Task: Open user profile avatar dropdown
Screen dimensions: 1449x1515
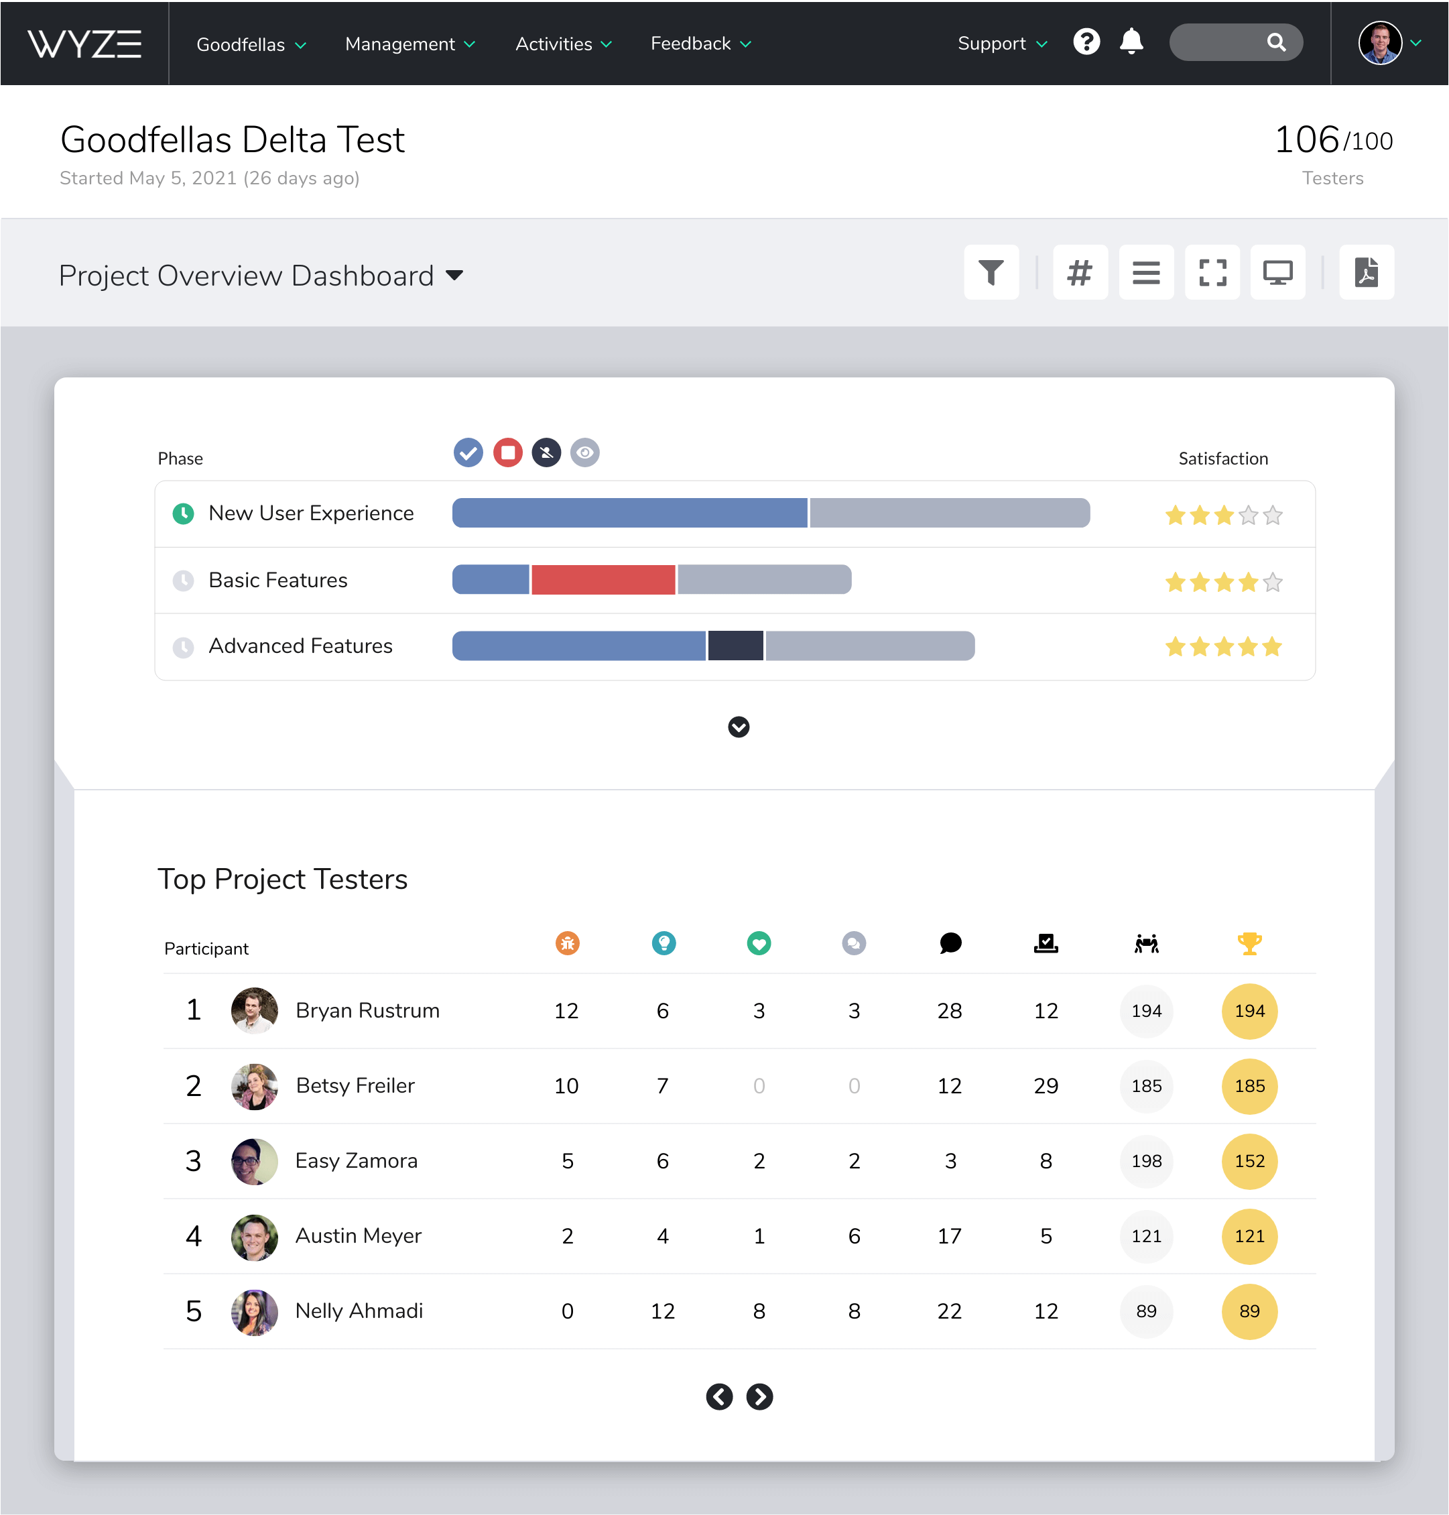Action: (1389, 44)
